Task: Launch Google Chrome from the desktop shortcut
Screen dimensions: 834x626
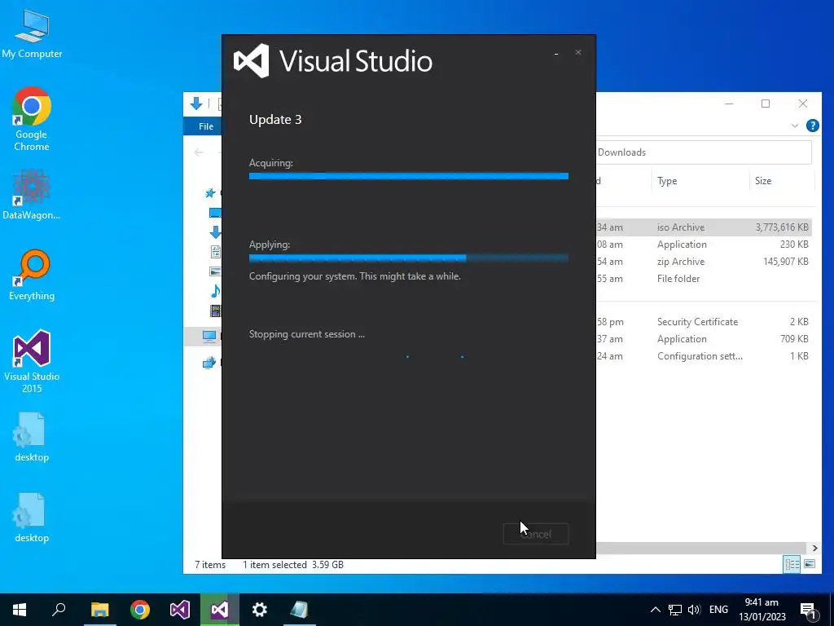Action: (x=32, y=119)
